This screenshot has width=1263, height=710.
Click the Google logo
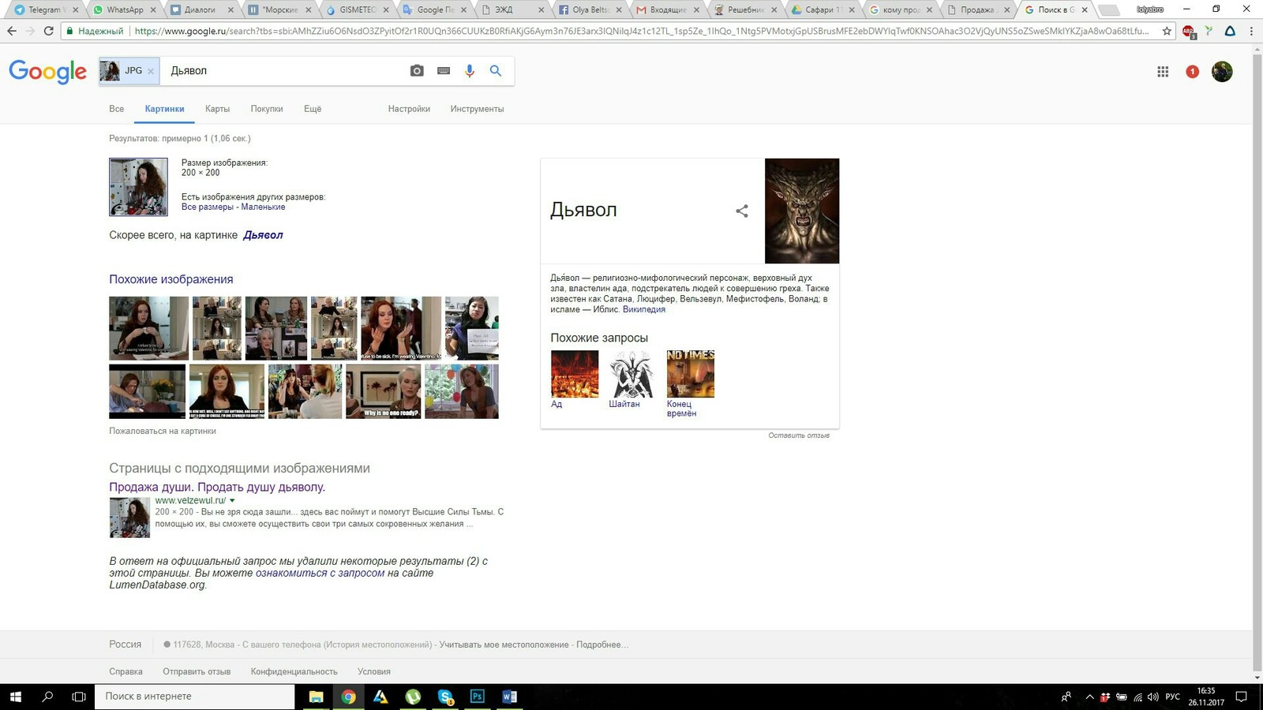48,71
